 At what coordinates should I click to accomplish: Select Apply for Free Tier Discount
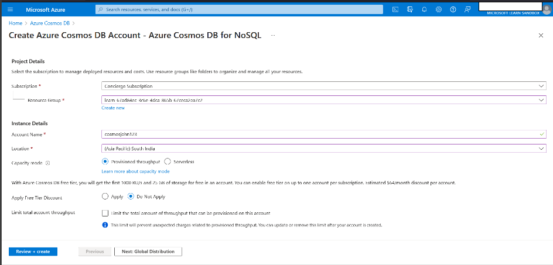point(105,197)
